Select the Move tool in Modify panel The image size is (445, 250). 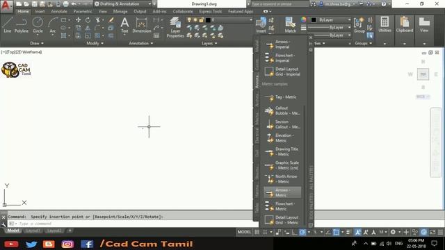pos(78,20)
